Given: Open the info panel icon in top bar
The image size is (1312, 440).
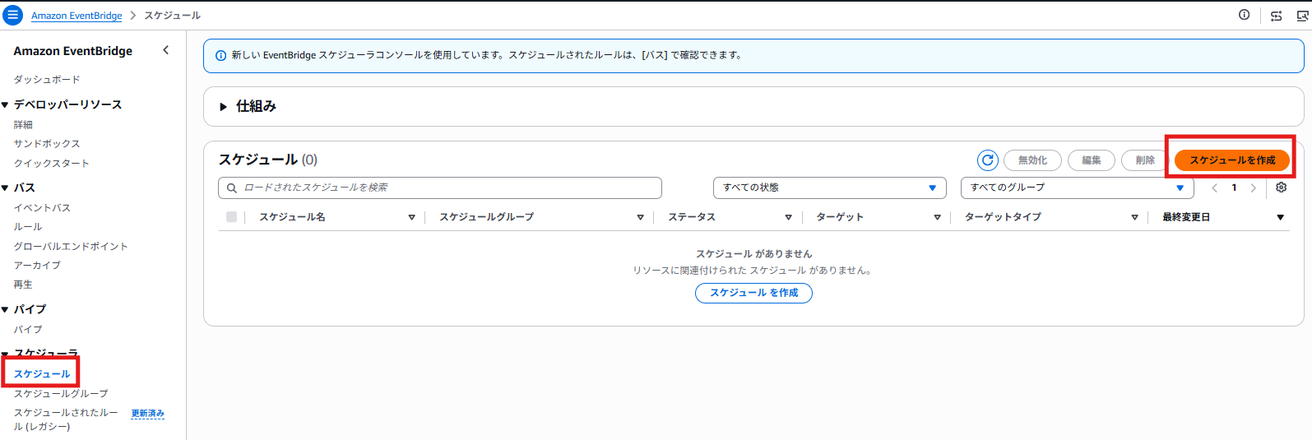Looking at the screenshot, I should (x=1244, y=15).
